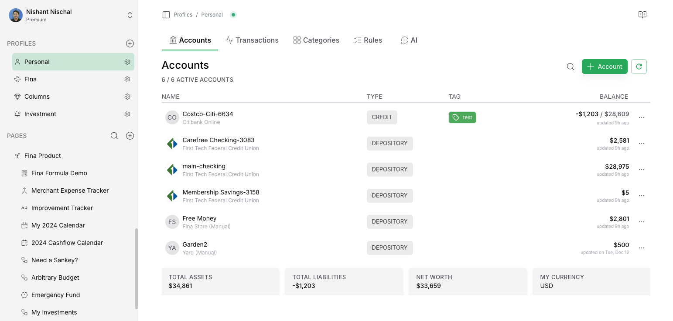
Task: Open more options for Membership Savings-3158
Action: (642, 196)
